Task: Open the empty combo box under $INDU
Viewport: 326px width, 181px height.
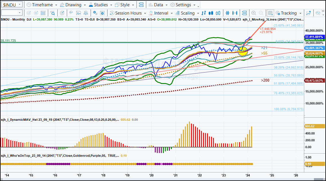Action: click(x=11, y=13)
